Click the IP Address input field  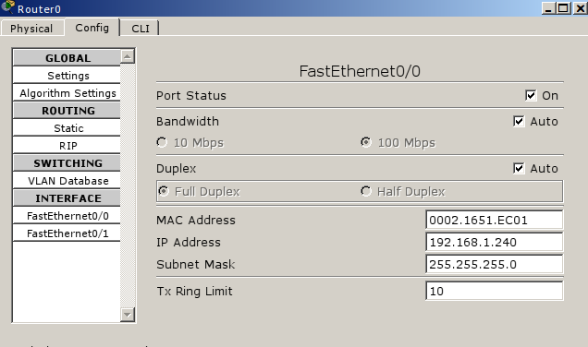495,242
